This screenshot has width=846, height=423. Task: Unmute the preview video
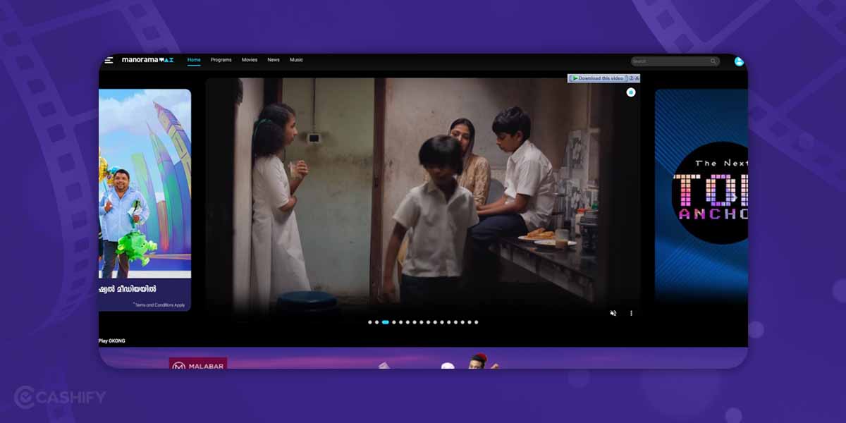[x=613, y=313]
